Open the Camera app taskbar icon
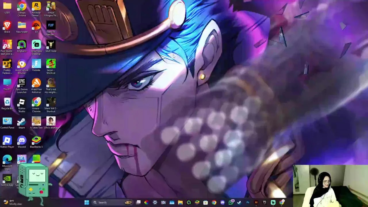This screenshot has height=207, width=368. 163,202
